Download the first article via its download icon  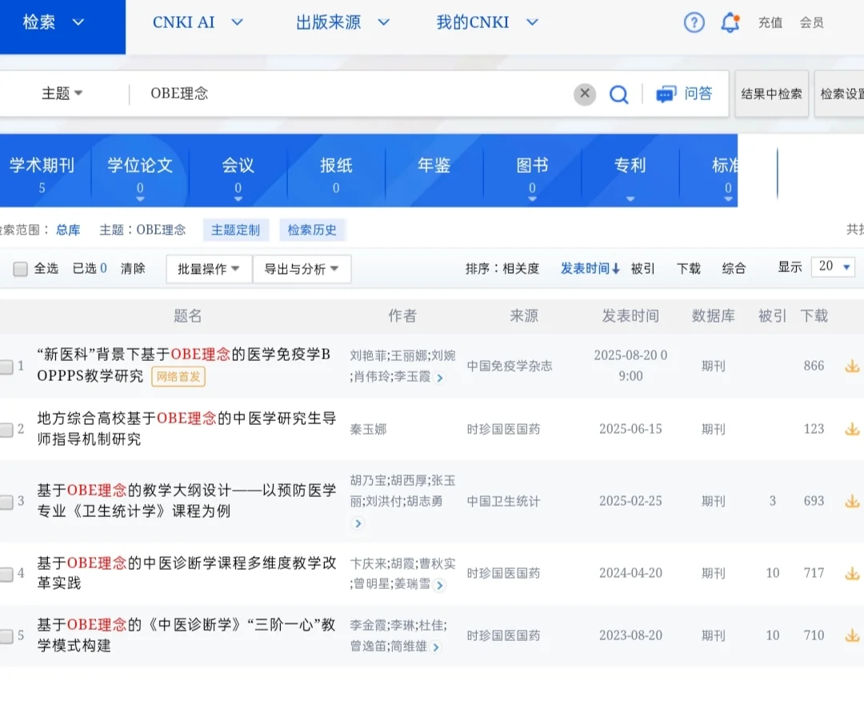[x=852, y=366]
